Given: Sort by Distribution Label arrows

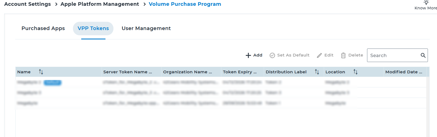Looking at the screenshot, I should point(317,72).
